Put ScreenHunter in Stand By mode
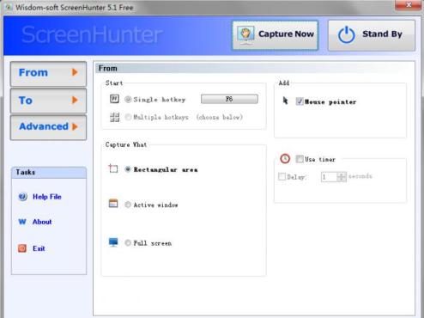 [372, 35]
